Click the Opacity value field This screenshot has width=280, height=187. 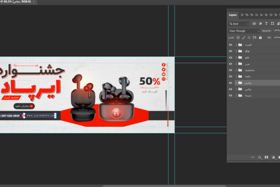pos(276,31)
